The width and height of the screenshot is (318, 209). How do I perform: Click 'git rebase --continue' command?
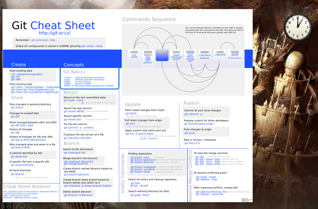click(x=209, y=194)
